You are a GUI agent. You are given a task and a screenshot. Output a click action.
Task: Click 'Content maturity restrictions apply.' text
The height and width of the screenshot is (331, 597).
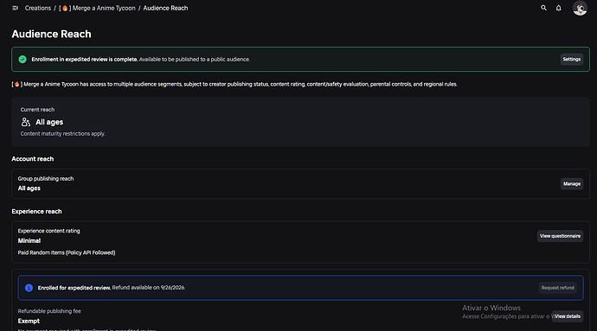pyautogui.click(x=63, y=134)
